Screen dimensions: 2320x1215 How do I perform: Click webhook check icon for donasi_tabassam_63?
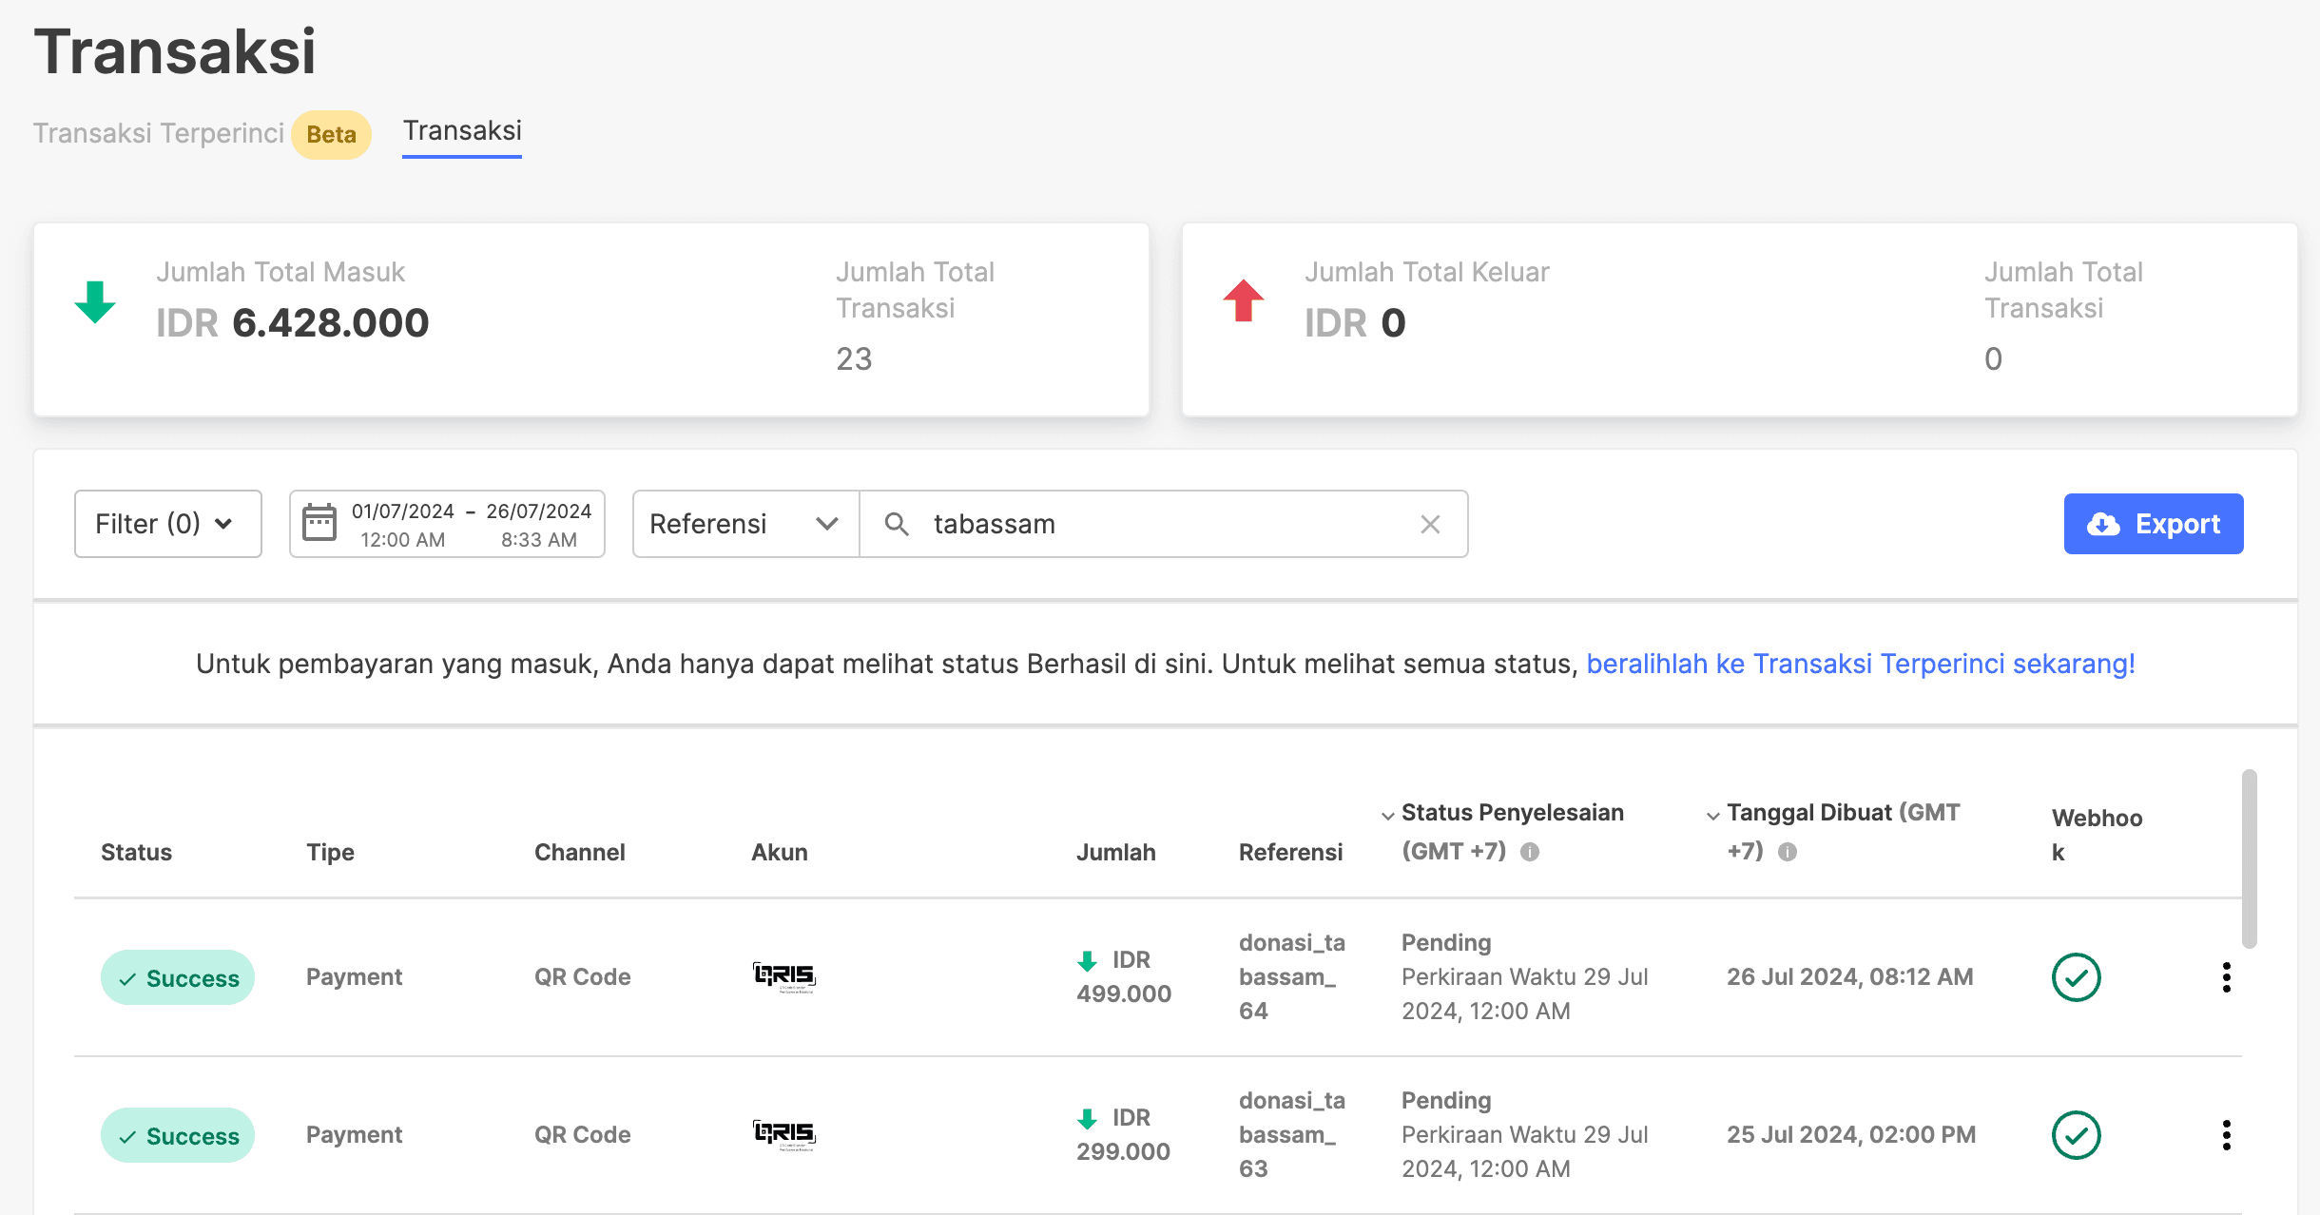pyautogui.click(x=2076, y=1135)
